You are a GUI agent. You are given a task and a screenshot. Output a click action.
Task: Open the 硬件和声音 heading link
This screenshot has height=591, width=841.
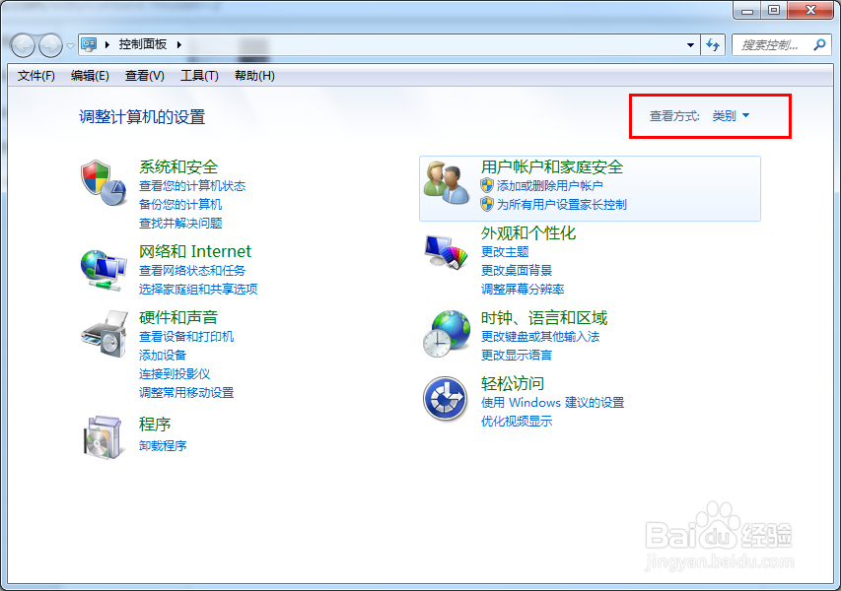coord(178,317)
